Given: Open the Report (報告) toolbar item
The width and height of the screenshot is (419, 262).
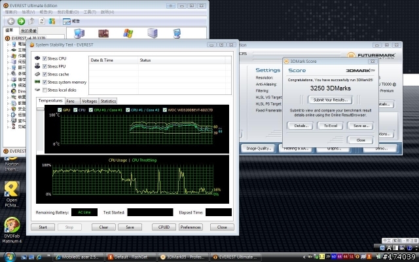Looking at the screenshot, I should tap(71, 21).
